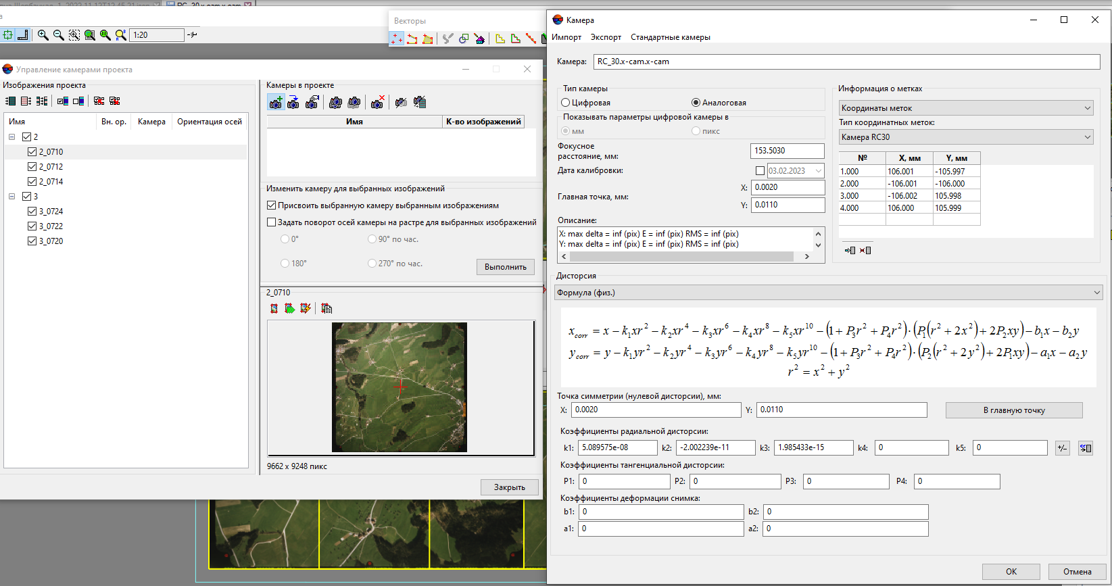
Task: Click the delete camera icon with red X
Action: pyautogui.click(x=377, y=102)
